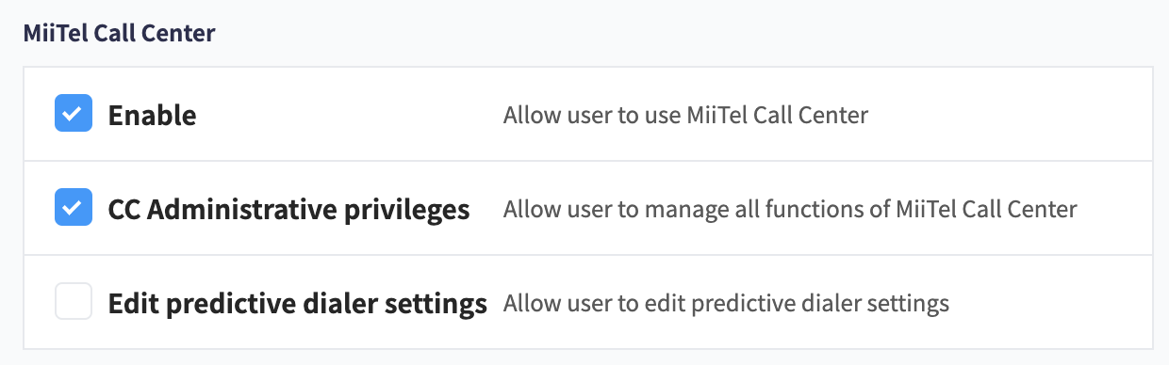This screenshot has height=365, width=1169.
Task: Click the white checkmark icon beside Enable
Action: [x=74, y=114]
